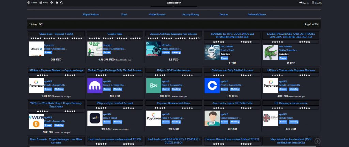Select the Fraud category tab

[x=124, y=14]
